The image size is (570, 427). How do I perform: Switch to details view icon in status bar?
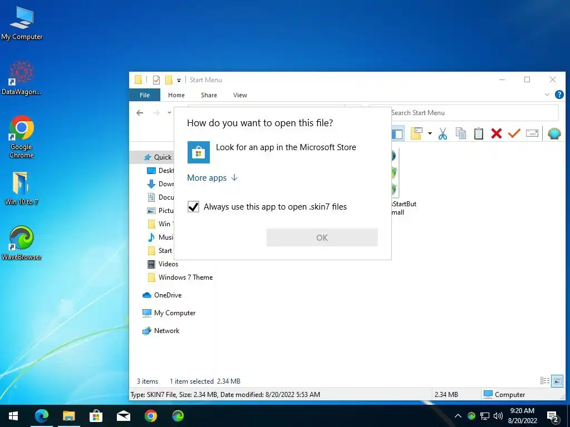coord(544,380)
